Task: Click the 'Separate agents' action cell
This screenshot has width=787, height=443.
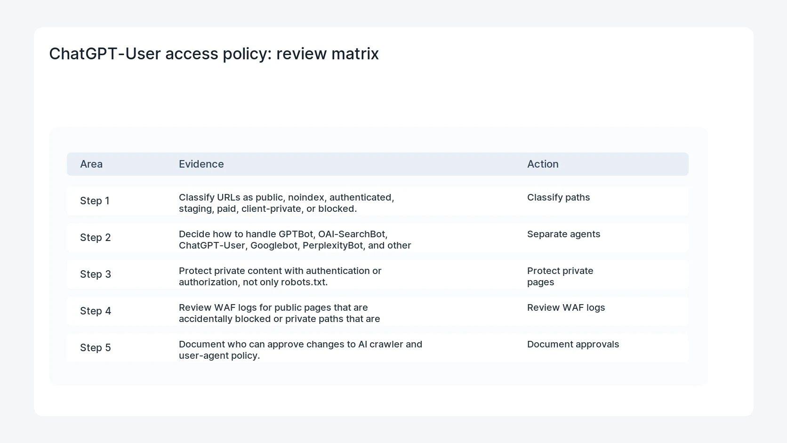Action: [x=563, y=234]
